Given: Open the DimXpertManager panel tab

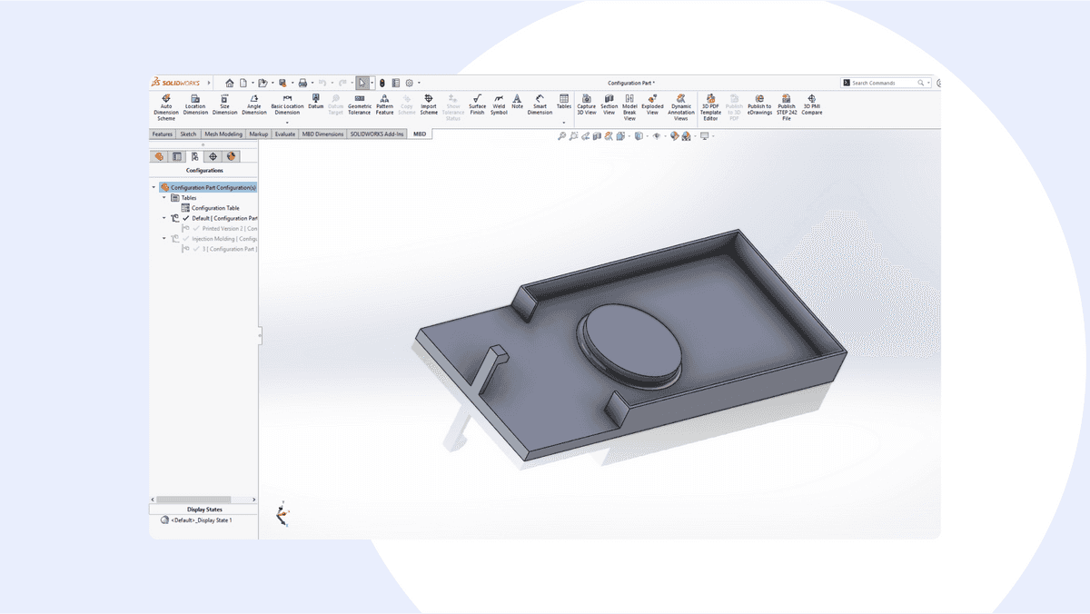Looking at the screenshot, I should pyautogui.click(x=213, y=157).
